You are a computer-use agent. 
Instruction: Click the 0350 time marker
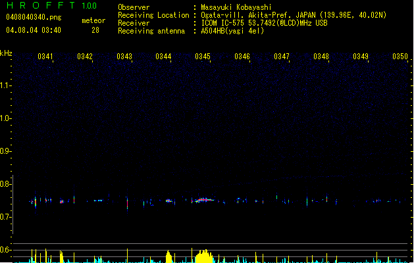(x=400, y=57)
